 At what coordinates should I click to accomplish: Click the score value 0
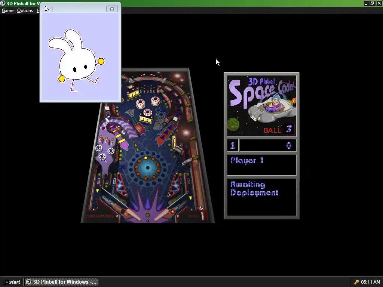pyautogui.click(x=289, y=146)
